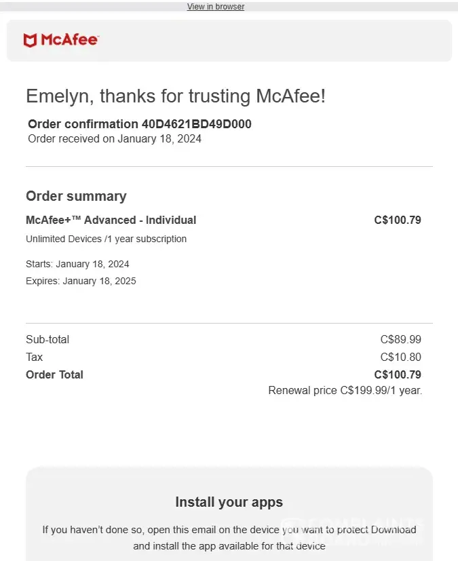Select order confirmation number 40D4621BD49D000
Image resolution: width=458 pixels, height=561 pixels.
tap(196, 124)
